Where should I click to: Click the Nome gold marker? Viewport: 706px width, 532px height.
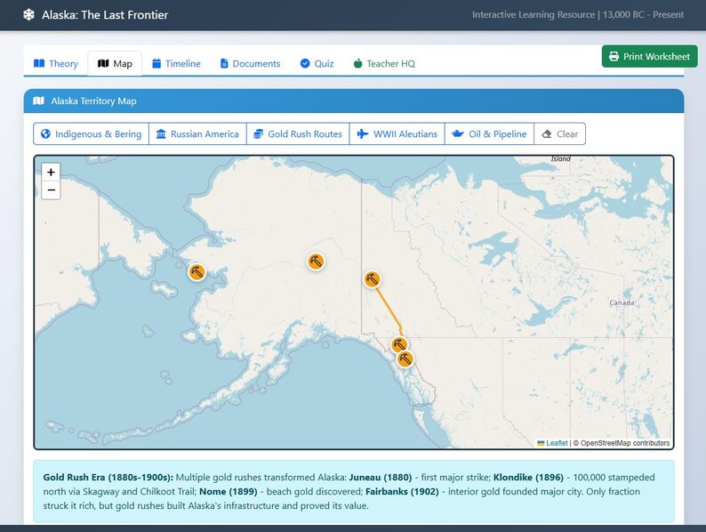coord(197,272)
